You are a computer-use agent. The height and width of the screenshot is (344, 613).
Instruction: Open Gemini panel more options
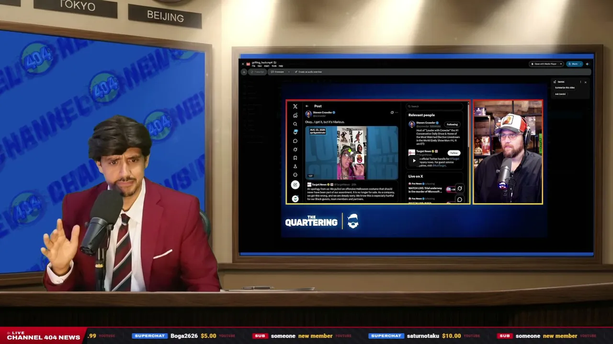(x=580, y=82)
